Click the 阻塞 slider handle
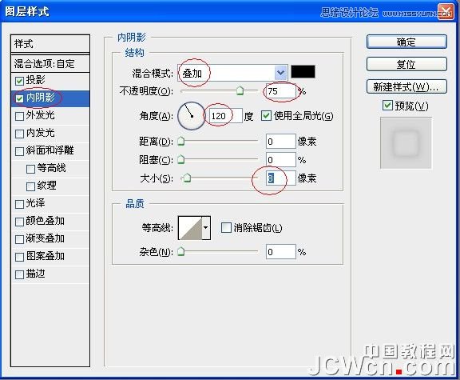The width and height of the screenshot is (460, 380). coord(181,159)
